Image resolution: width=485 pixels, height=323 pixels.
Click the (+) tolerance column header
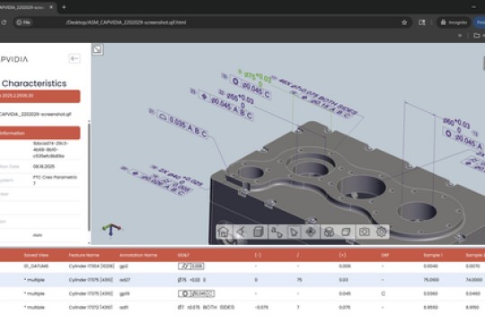click(x=342, y=255)
